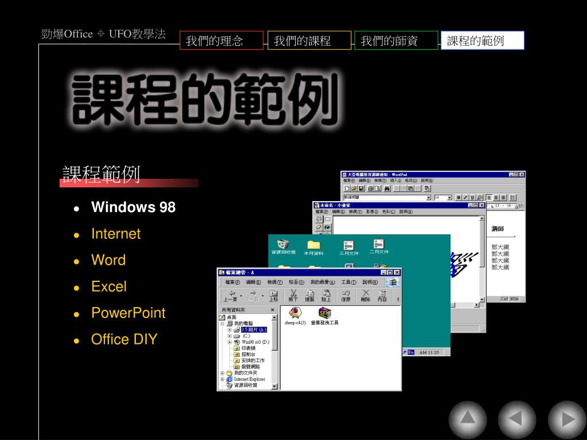
Task: Open the Office DIY course link
Action: tap(124, 339)
